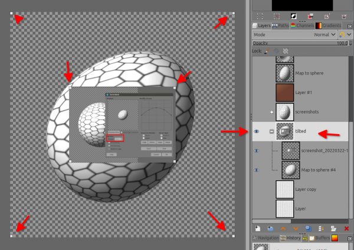Viewport: 354px width, 250px height.
Task: Hide the tilted layer group
Action: pyautogui.click(x=257, y=131)
